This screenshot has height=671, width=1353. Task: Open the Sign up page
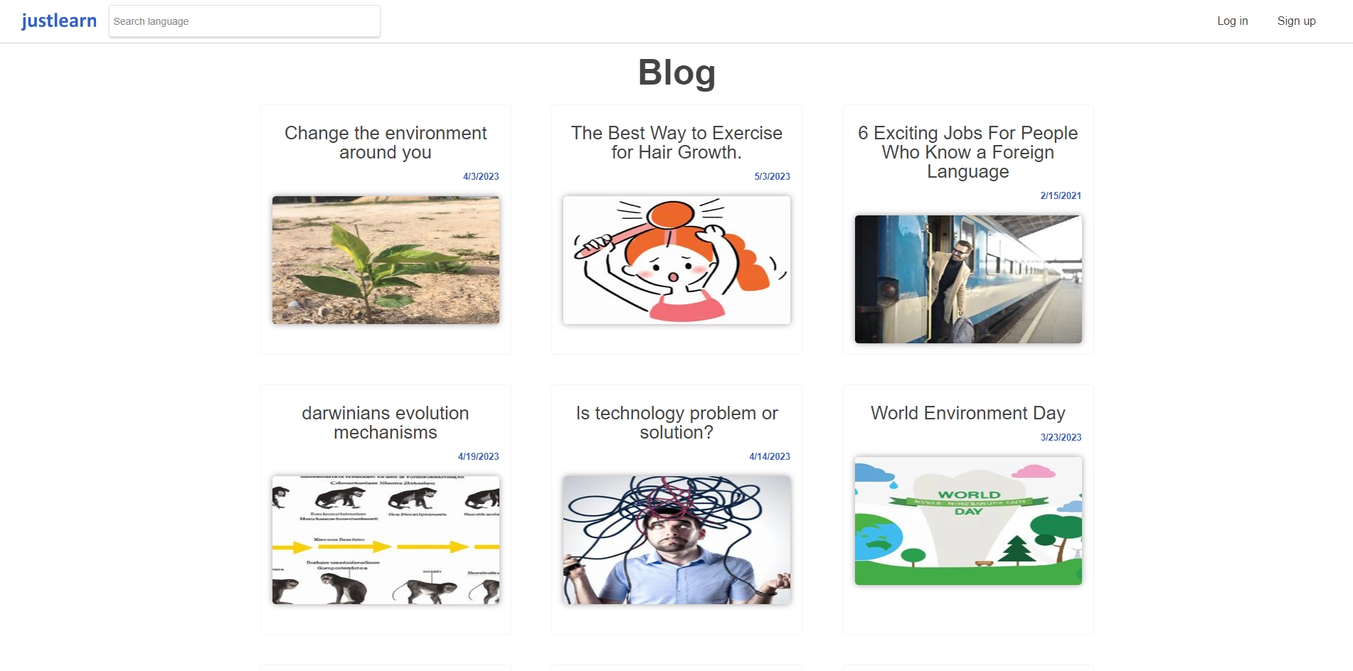click(1296, 21)
